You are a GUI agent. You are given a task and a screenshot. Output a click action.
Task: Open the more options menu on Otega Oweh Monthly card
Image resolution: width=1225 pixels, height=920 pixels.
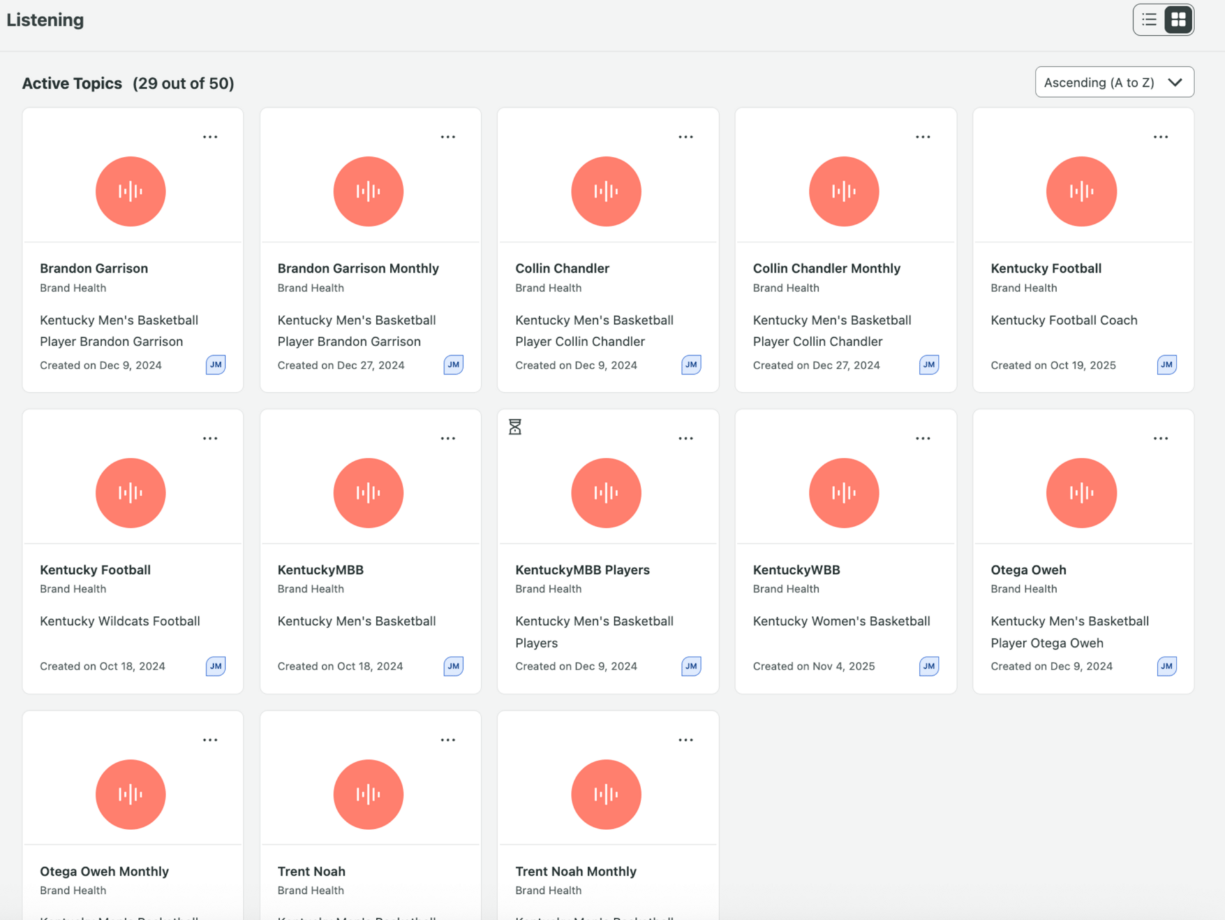coord(210,740)
